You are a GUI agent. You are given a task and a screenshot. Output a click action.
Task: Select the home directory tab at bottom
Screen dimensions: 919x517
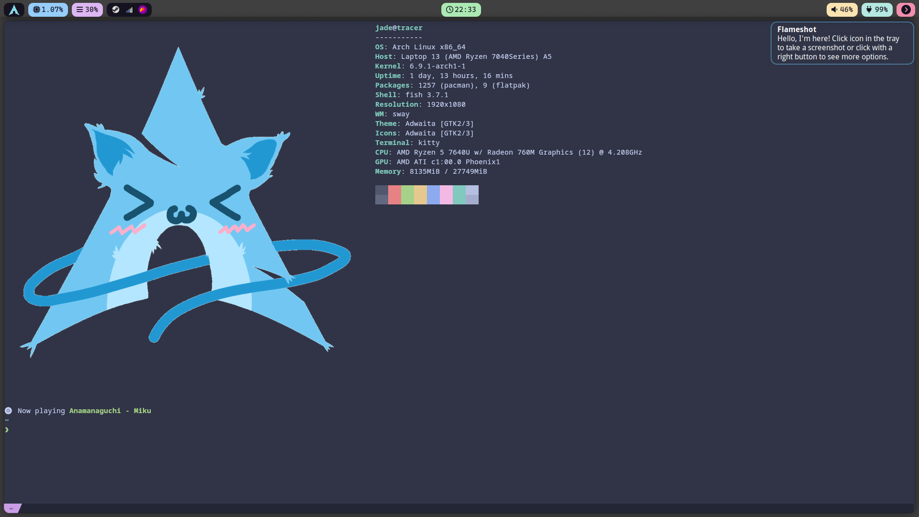pyautogui.click(x=12, y=508)
